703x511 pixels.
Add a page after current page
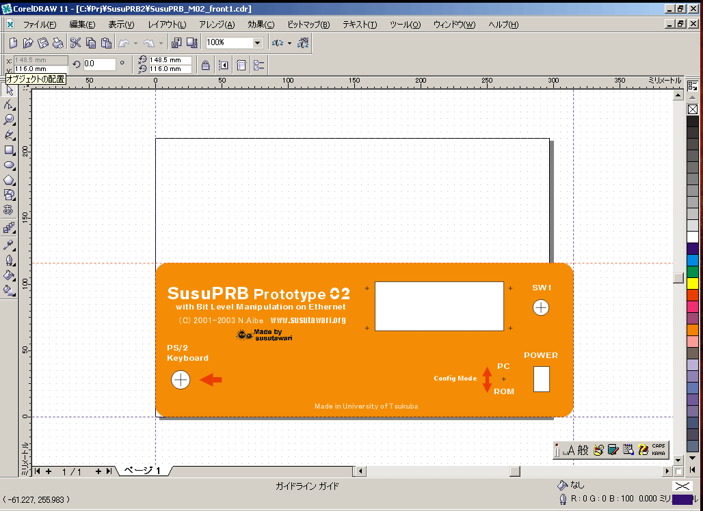tap(98, 471)
